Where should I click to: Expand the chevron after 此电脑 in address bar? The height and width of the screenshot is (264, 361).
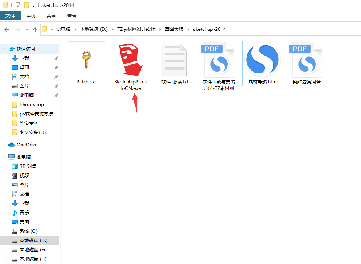[75, 29]
